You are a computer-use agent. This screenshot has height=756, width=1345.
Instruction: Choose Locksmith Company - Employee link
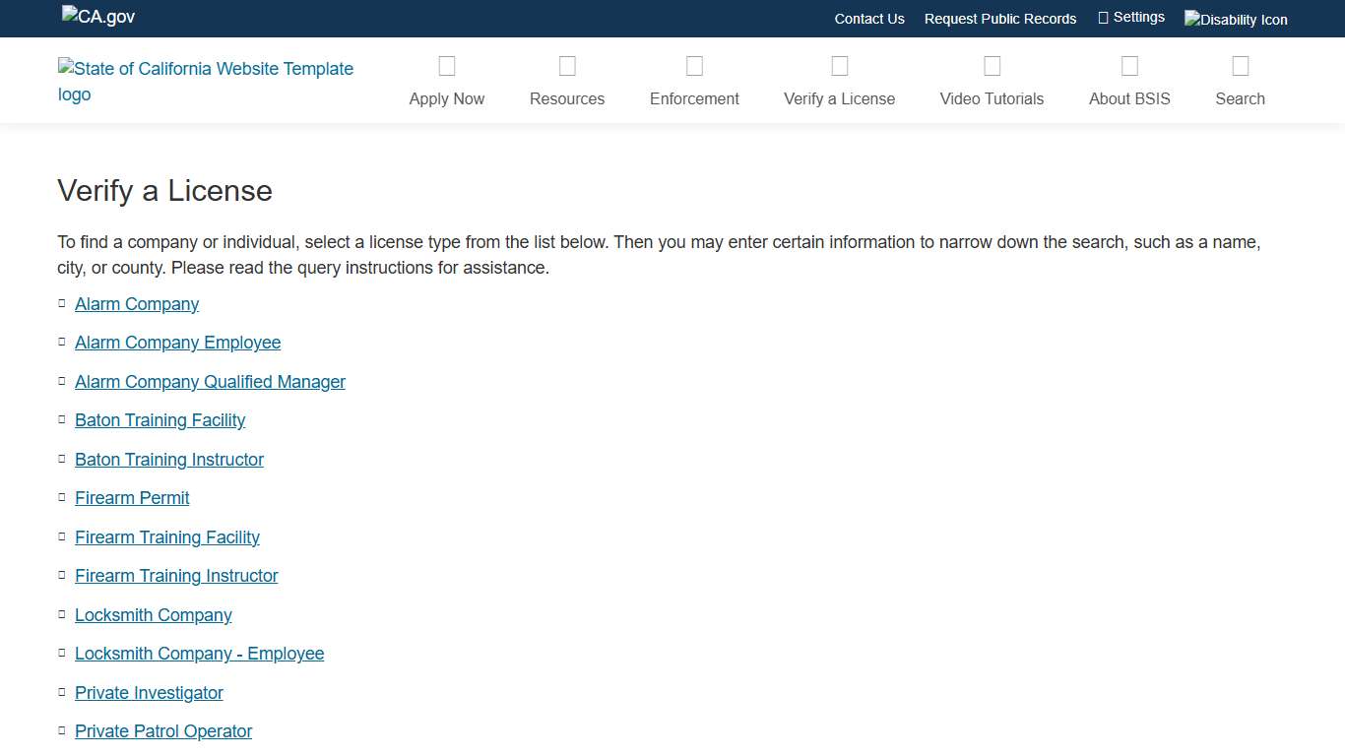click(199, 654)
